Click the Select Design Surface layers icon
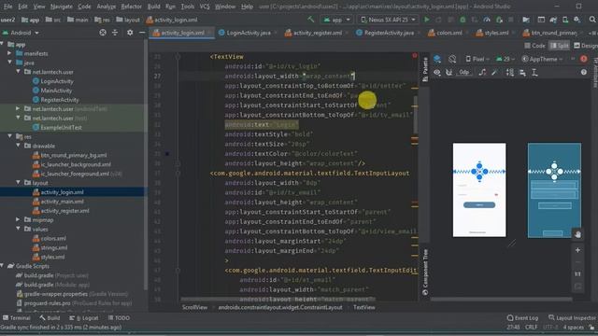Image resolution: width=598 pixels, height=336 pixels. click(437, 59)
